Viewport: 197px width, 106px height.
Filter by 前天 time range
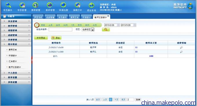[x=80, y=25]
